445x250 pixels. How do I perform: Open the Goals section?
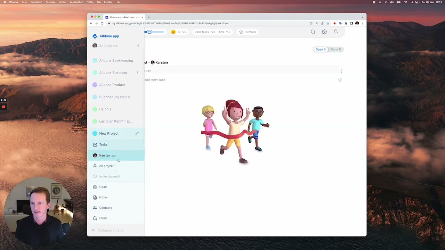coord(116,187)
